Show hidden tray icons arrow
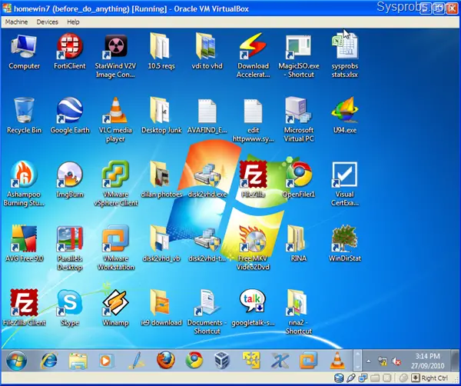Viewport: 461px width, 386px height. click(368, 361)
